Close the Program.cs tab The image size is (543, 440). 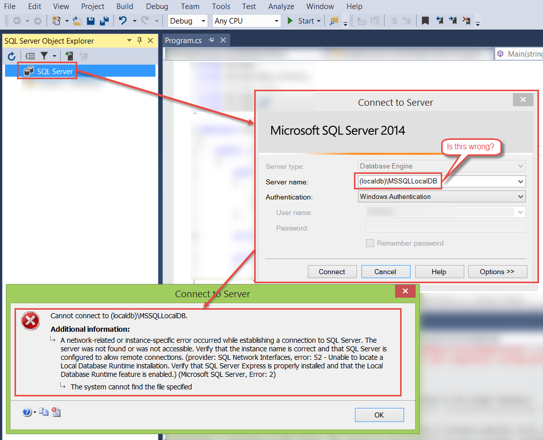pyautogui.click(x=223, y=40)
